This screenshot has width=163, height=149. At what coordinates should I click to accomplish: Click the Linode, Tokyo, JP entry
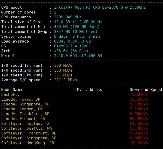[21, 99]
